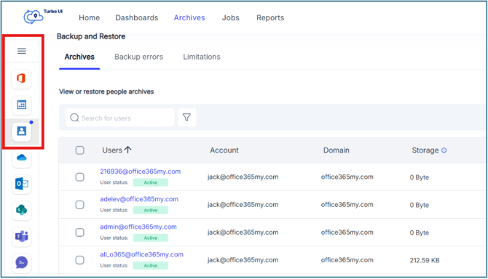This screenshot has height=279, width=488.
Task: Click domain cell in the admin row
Action: click(347, 232)
